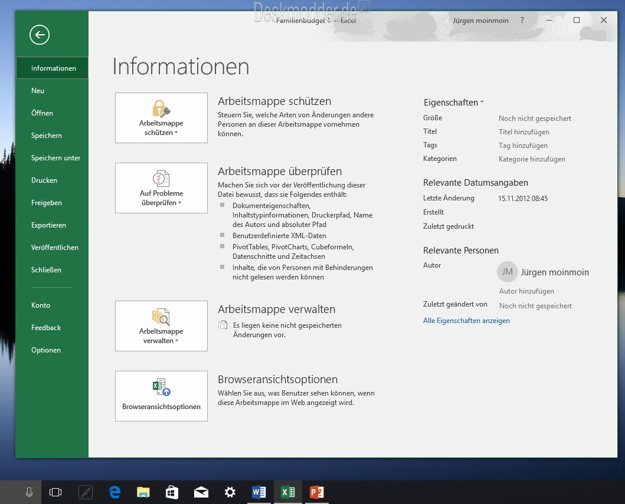
Task: Click the Tag hinzufügen field
Action: pyautogui.click(x=523, y=146)
